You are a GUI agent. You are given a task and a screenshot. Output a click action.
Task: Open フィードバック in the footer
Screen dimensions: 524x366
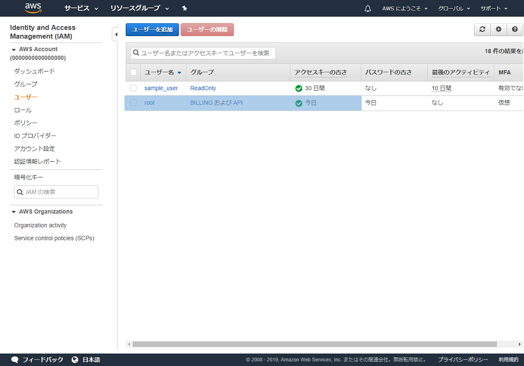(43, 360)
